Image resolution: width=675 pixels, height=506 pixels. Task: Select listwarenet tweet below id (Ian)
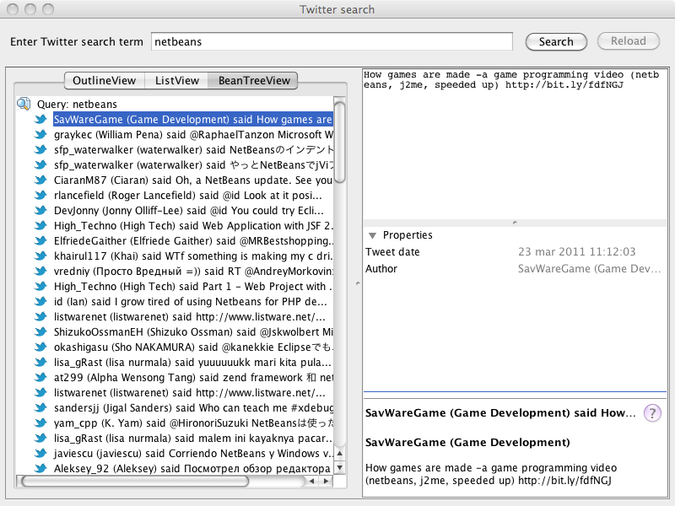pos(189,317)
